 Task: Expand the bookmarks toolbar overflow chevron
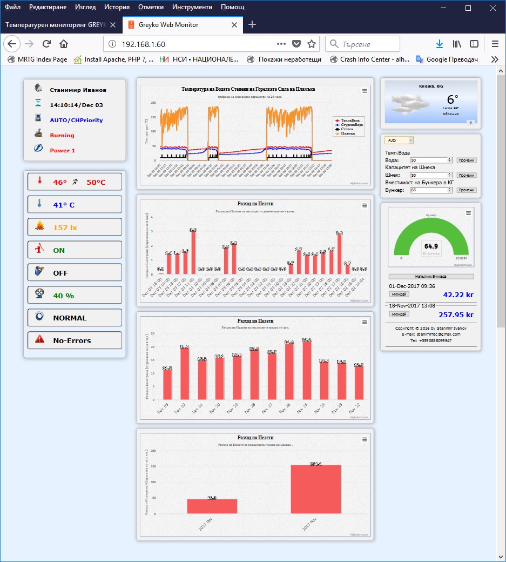tap(494, 59)
